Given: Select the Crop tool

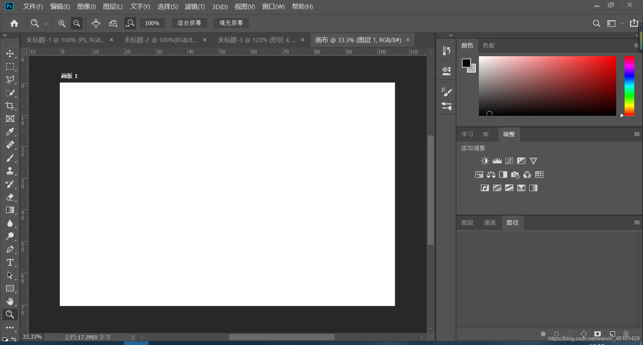Looking at the screenshot, I should (x=10, y=106).
